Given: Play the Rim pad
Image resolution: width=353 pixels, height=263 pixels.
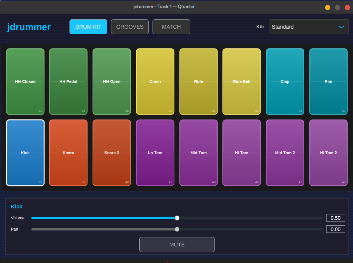Looking at the screenshot, I should [328, 81].
